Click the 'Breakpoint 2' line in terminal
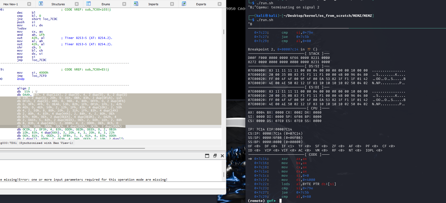This screenshot has height=203, width=446. pos(283,49)
